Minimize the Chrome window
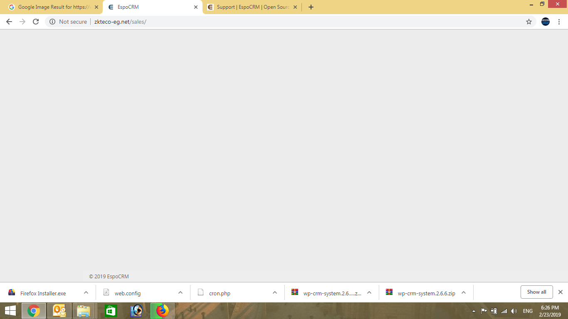 (532, 4)
